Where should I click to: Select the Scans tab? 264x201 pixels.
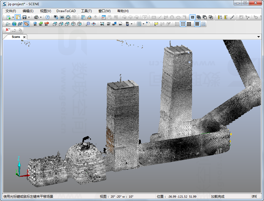coord(16,37)
